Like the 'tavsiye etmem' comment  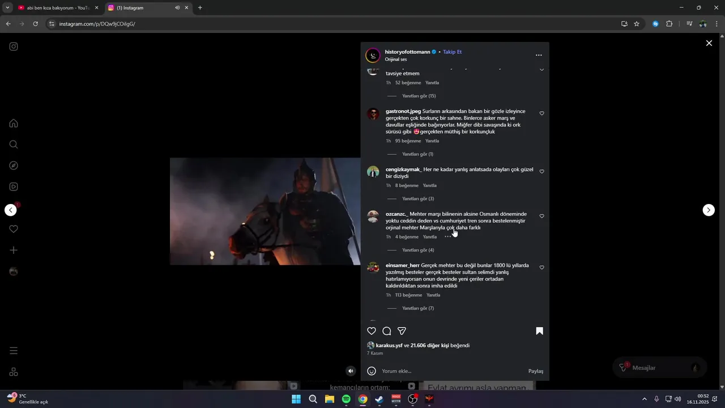click(x=541, y=70)
